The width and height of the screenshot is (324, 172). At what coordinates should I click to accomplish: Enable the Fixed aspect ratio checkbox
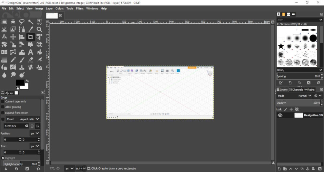click(3, 119)
